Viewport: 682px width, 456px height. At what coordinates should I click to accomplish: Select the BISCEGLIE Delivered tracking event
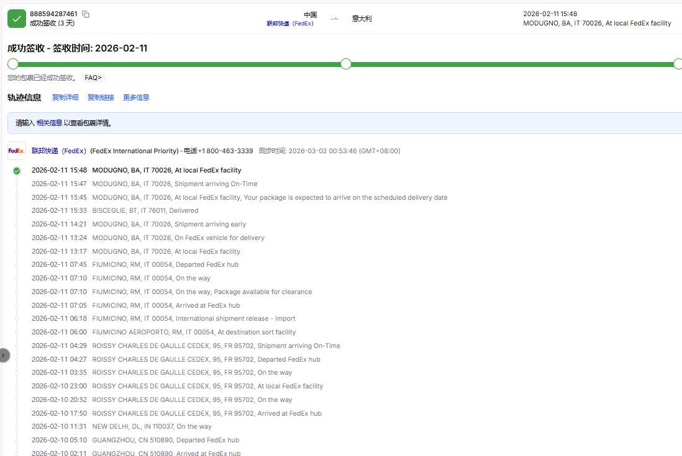click(145, 211)
